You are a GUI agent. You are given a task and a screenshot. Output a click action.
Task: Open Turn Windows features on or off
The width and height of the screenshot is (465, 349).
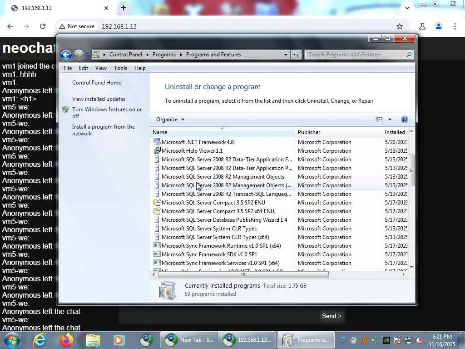[107, 113]
